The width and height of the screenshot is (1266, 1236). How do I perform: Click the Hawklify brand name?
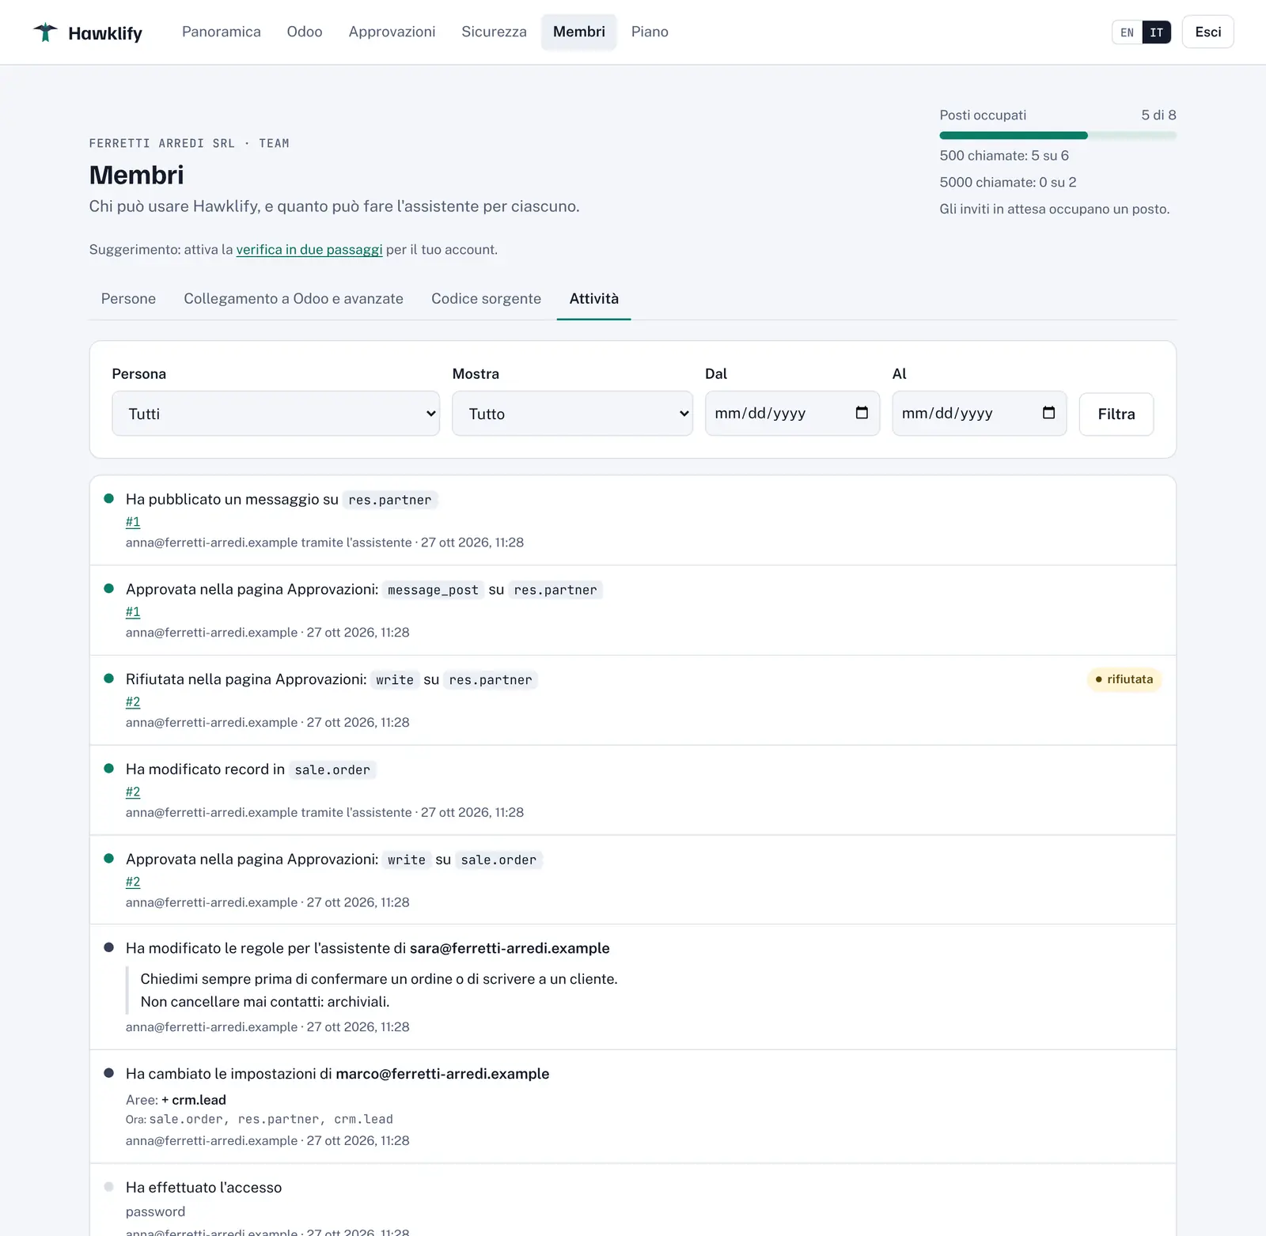coord(105,33)
